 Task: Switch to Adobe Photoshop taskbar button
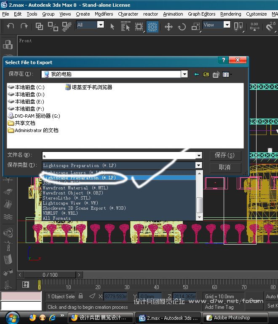point(235,318)
